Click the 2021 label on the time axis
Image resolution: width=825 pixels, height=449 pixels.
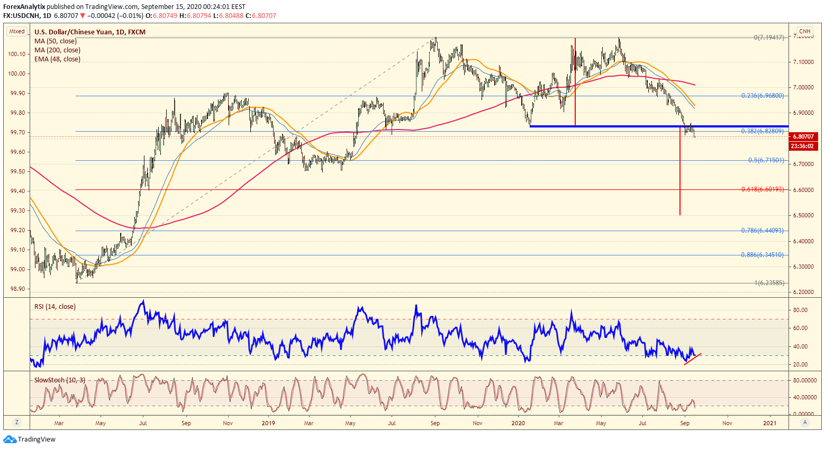click(x=770, y=423)
